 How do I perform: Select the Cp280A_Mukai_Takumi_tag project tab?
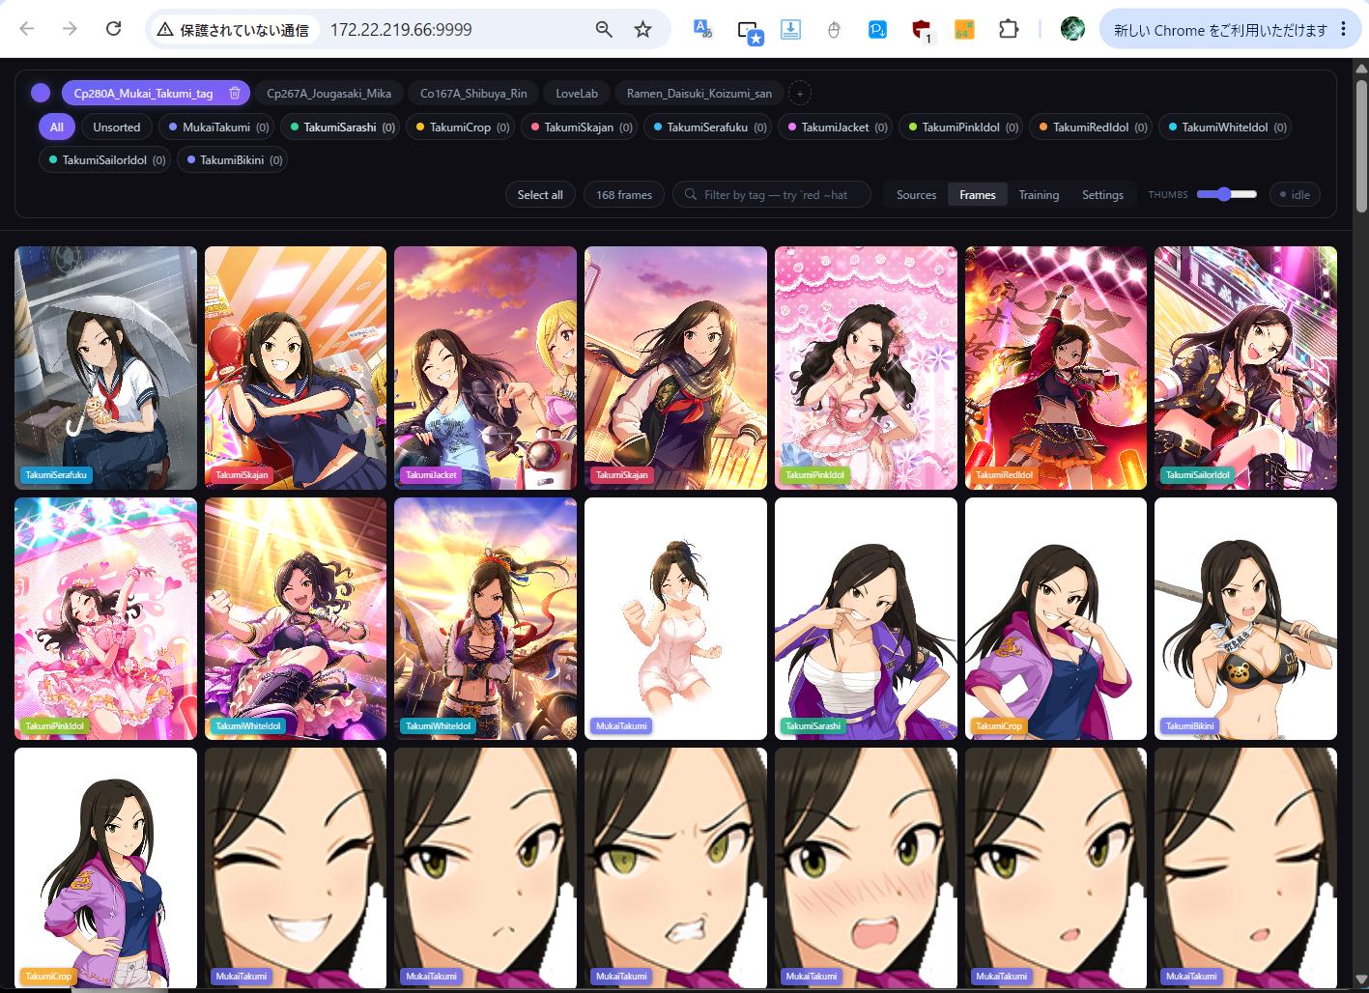(144, 94)
